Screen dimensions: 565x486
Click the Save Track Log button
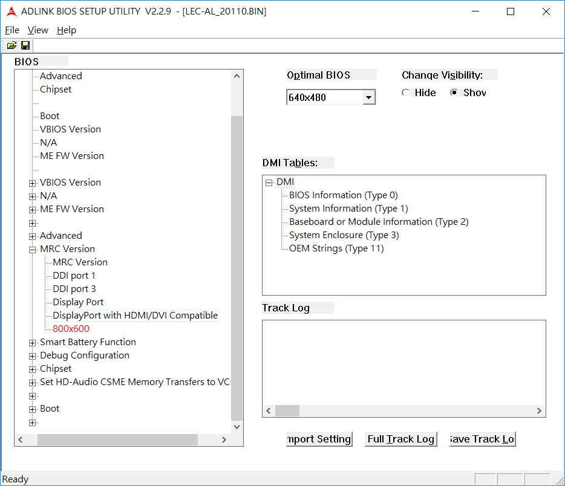(x=483, y=439)
